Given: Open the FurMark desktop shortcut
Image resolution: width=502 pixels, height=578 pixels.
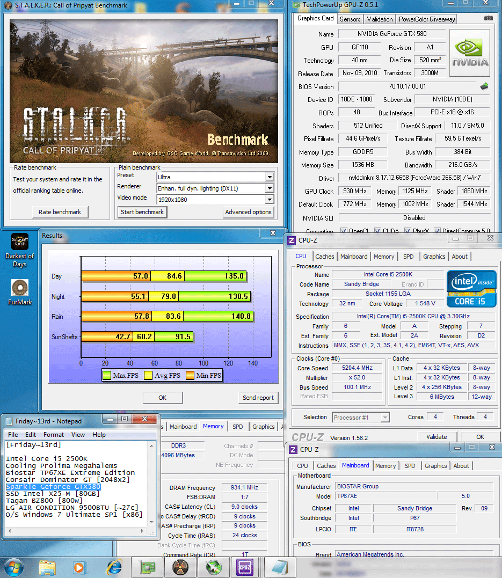Looking at the screenshot, I should click(x=19, y=292).
